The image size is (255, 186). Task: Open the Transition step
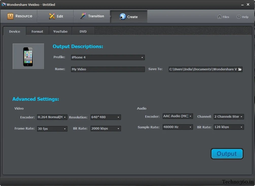[92, 16]
